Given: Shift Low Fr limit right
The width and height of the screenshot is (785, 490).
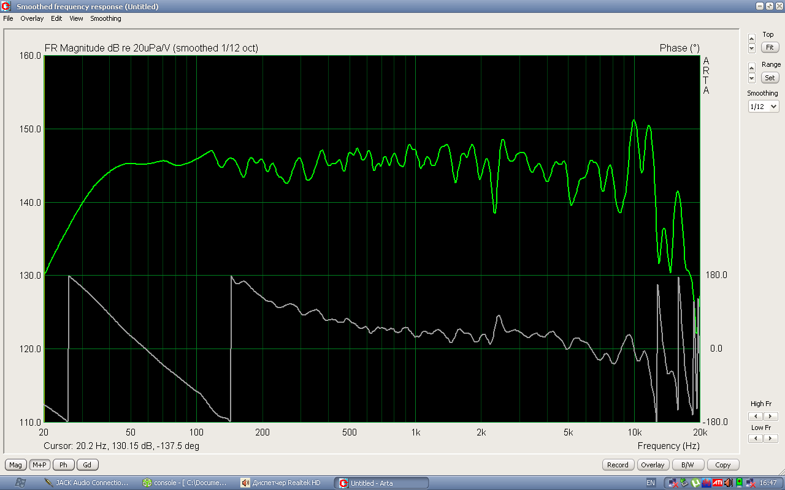Looking at the screenshot, I should 770,439.
